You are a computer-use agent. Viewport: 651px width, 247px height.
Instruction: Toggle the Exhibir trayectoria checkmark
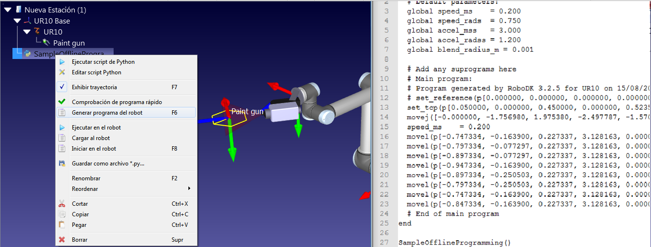point(62,87)
